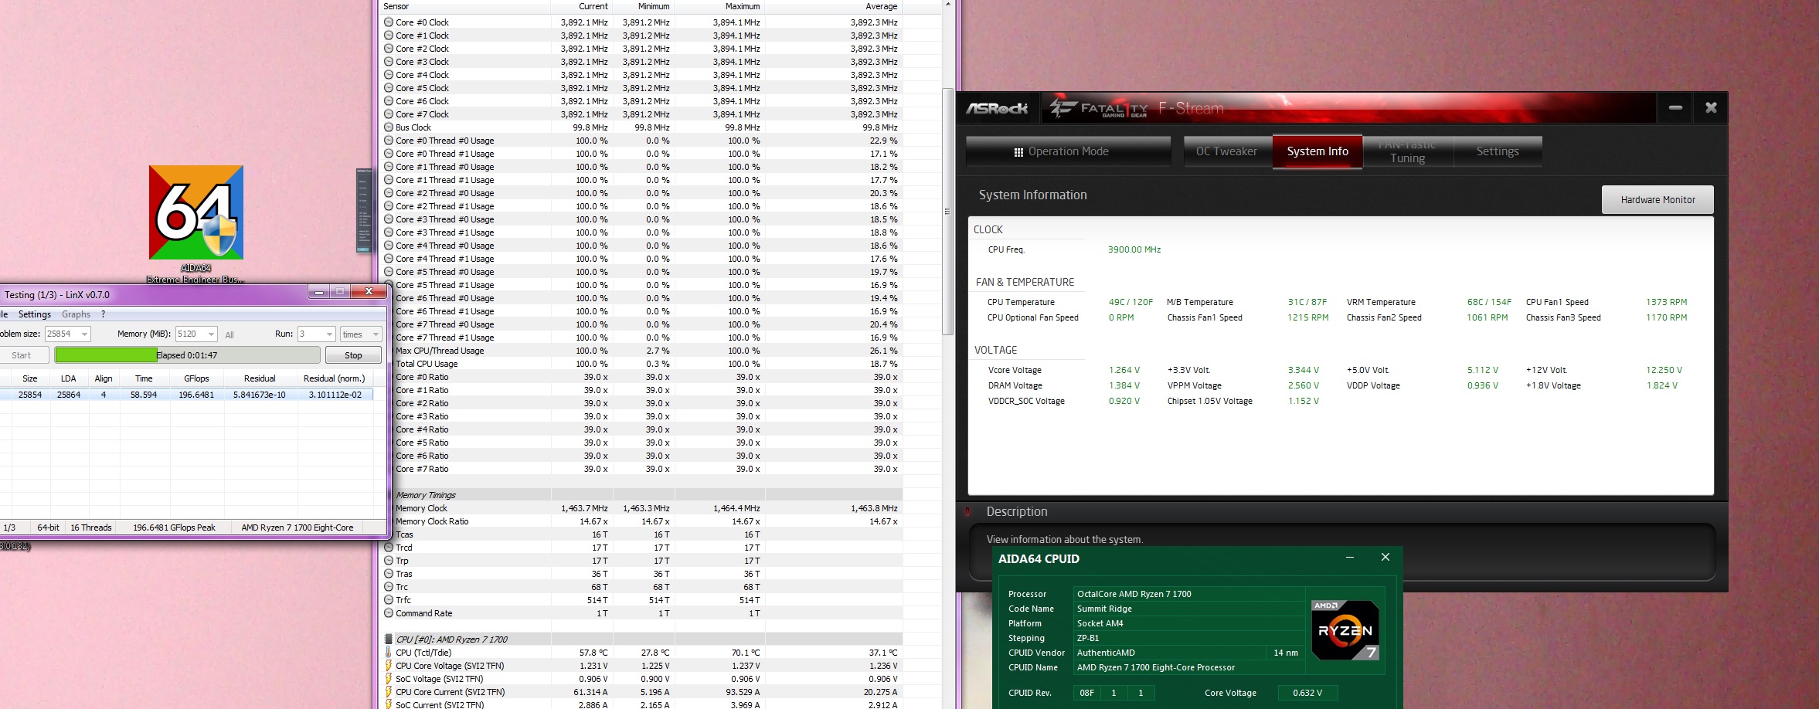
Task: Click the sensor panel scroll-up arrow
Action: 948,5
